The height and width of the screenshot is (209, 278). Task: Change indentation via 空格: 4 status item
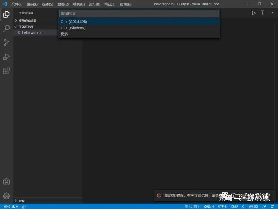point(208,207)
